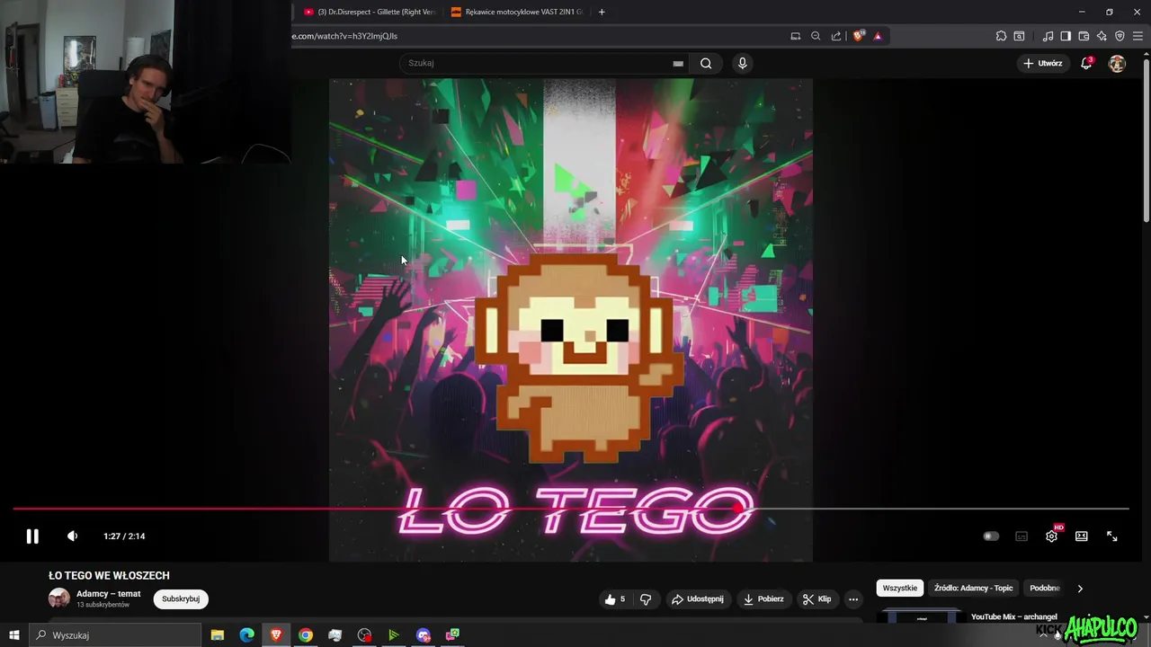The image size is (1151, 647).
Task: Click the Adamcy channel avatar
Action: [x=58, y=598]
